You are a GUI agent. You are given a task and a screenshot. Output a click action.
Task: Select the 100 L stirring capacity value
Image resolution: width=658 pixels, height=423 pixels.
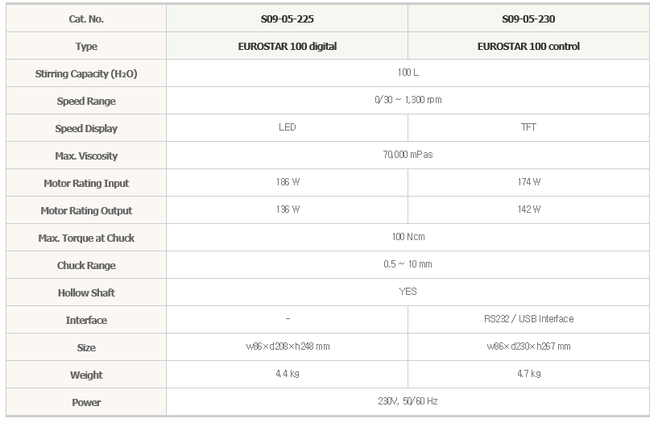pos(408,73)
